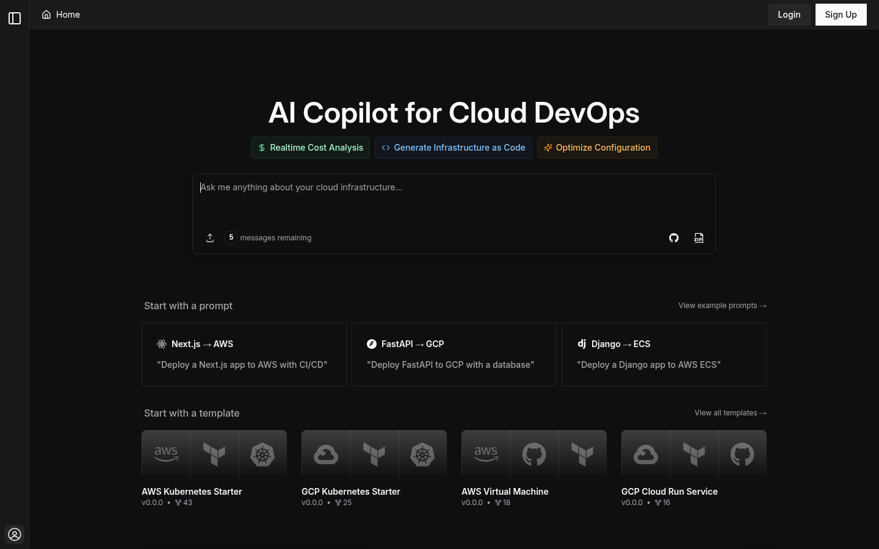
Task: Click Kubernetes wheel icon on GCP Kubernetes Starter
Action: (x=422, y=454)
